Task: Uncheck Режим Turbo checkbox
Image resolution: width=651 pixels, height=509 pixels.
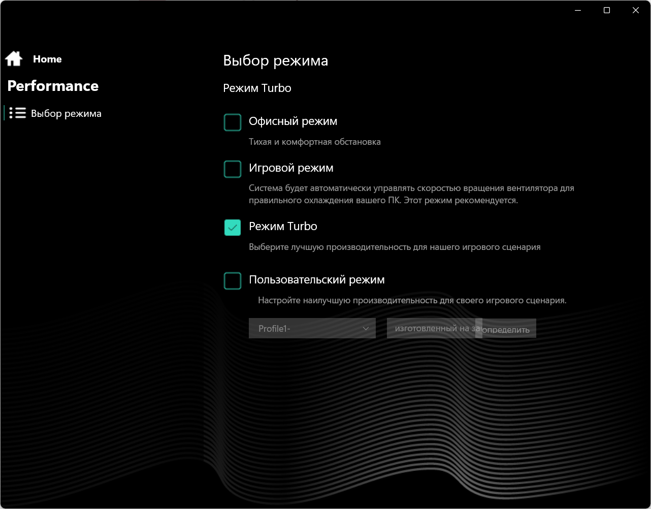Action: 233,228
